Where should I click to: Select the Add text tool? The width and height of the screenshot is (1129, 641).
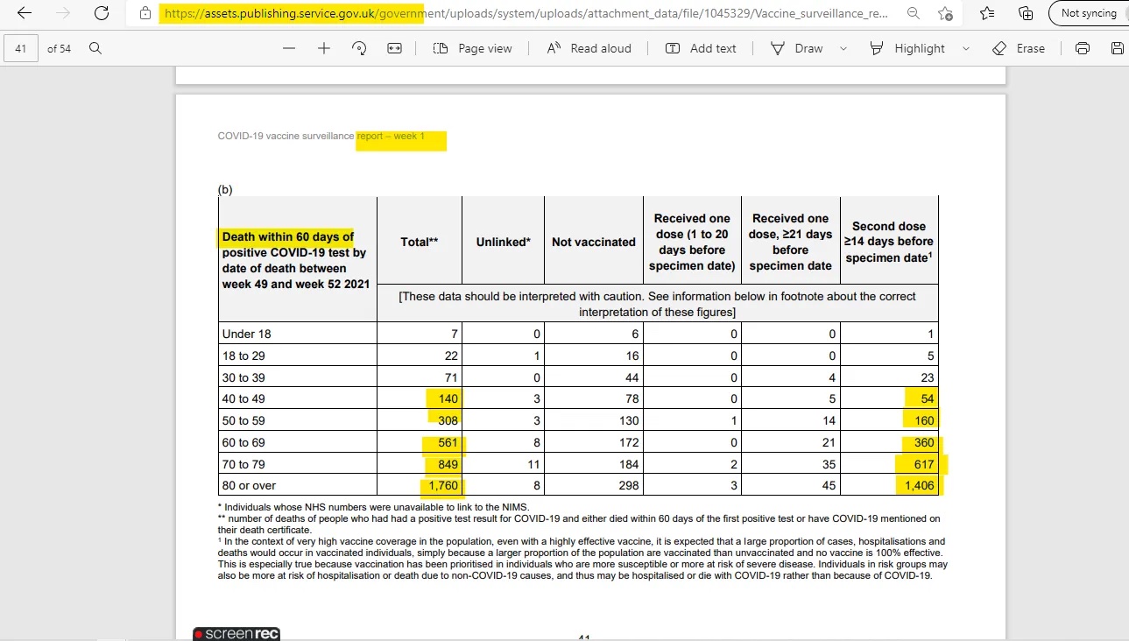coord(701,48)
